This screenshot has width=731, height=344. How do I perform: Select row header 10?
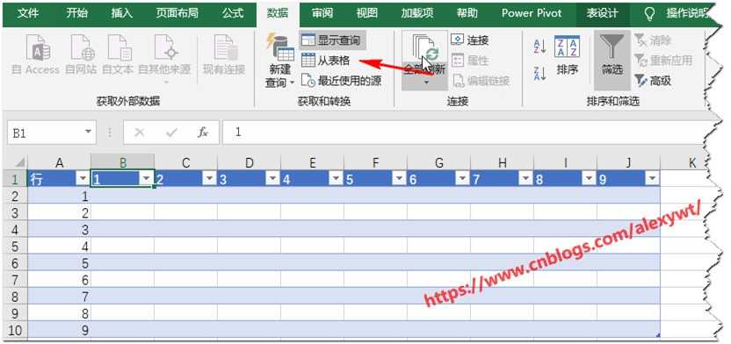pyautogui.click(x=14, y=331)
